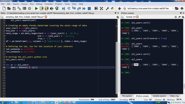Viewport: 185px width, 104px height.
Task: Browse editor tabs using the folder icon
Action: (x=2, y=17)
